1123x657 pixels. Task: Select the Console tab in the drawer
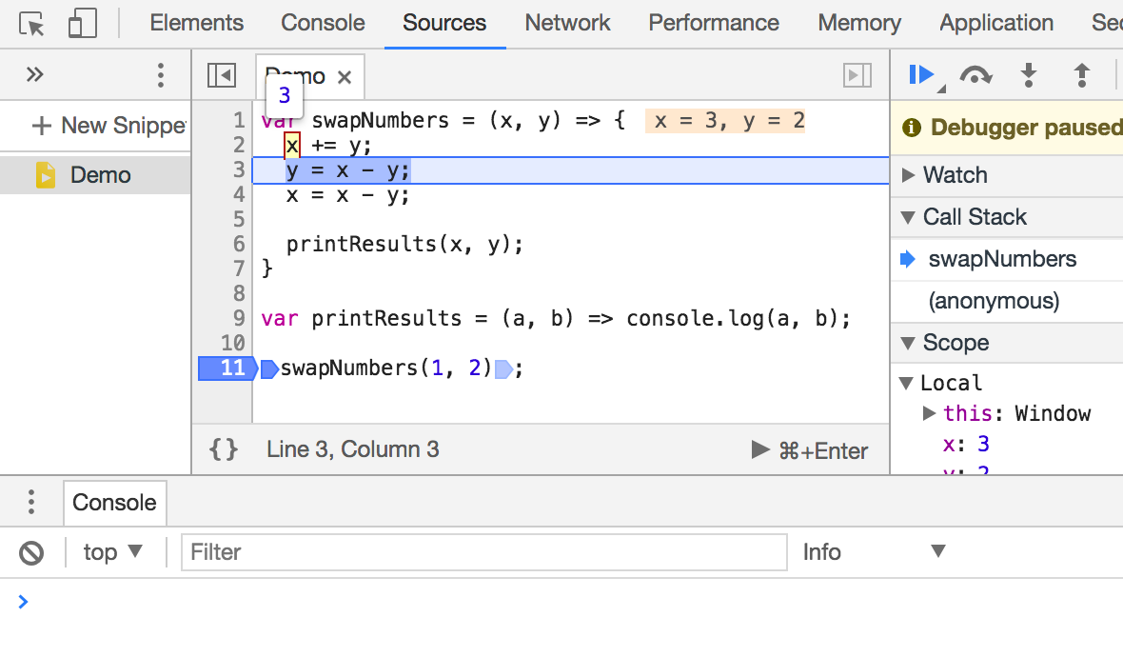click(114, 504)
